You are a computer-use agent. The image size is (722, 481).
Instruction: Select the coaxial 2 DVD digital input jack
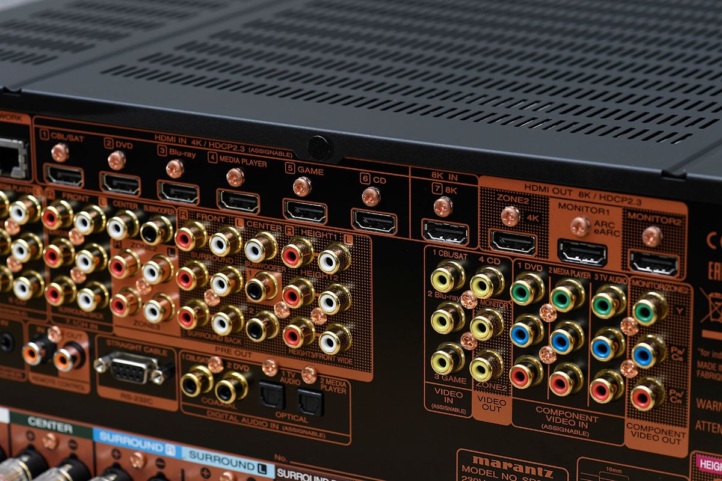(232, 387)
